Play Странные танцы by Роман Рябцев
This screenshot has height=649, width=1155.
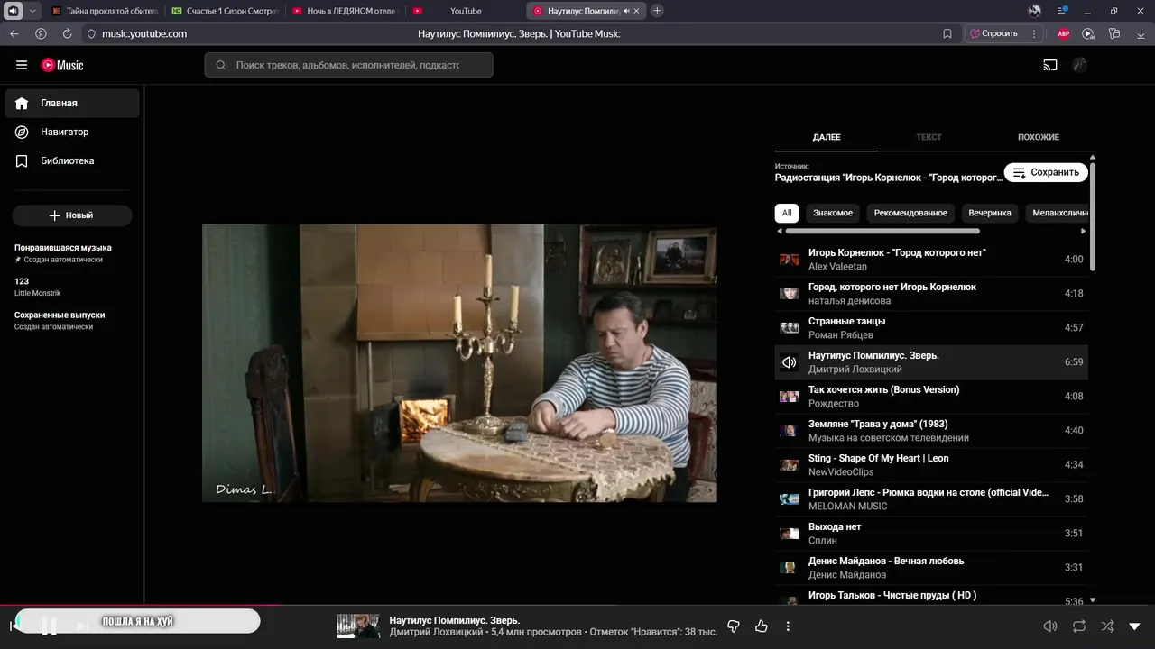(x=931, y=328)
